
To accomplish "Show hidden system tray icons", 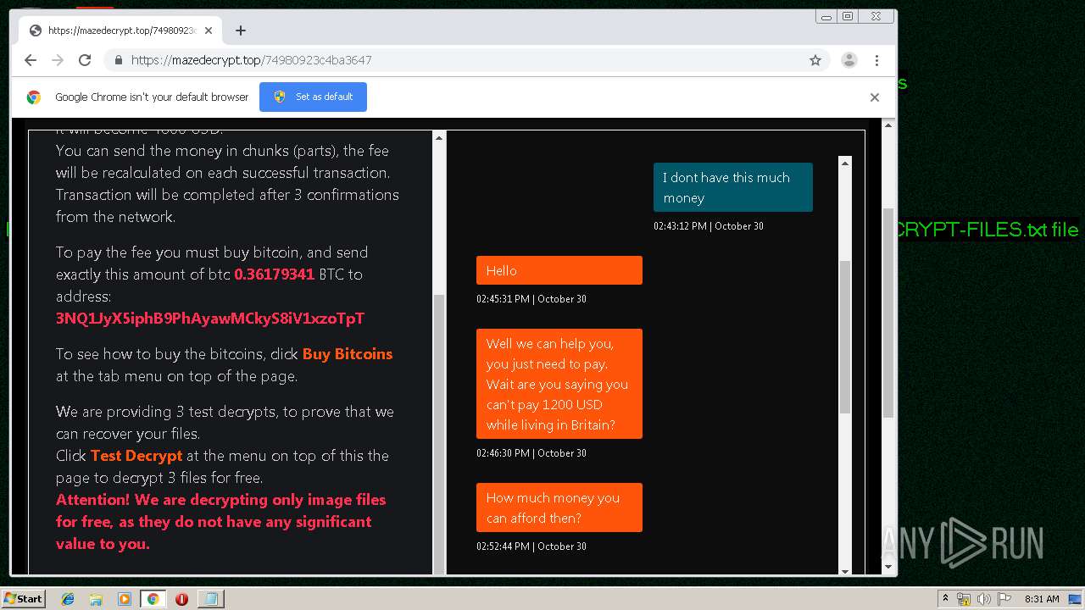I will point(946,599).
